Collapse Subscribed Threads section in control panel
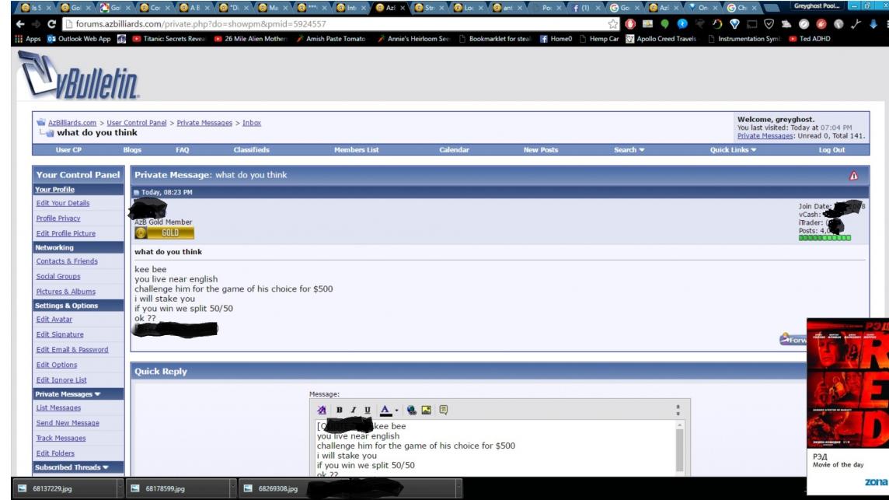The height and width of the screenshot is (500, 889). click(x=106, y=467)
